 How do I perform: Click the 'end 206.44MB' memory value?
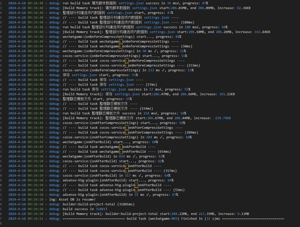[x=179, y=118]
